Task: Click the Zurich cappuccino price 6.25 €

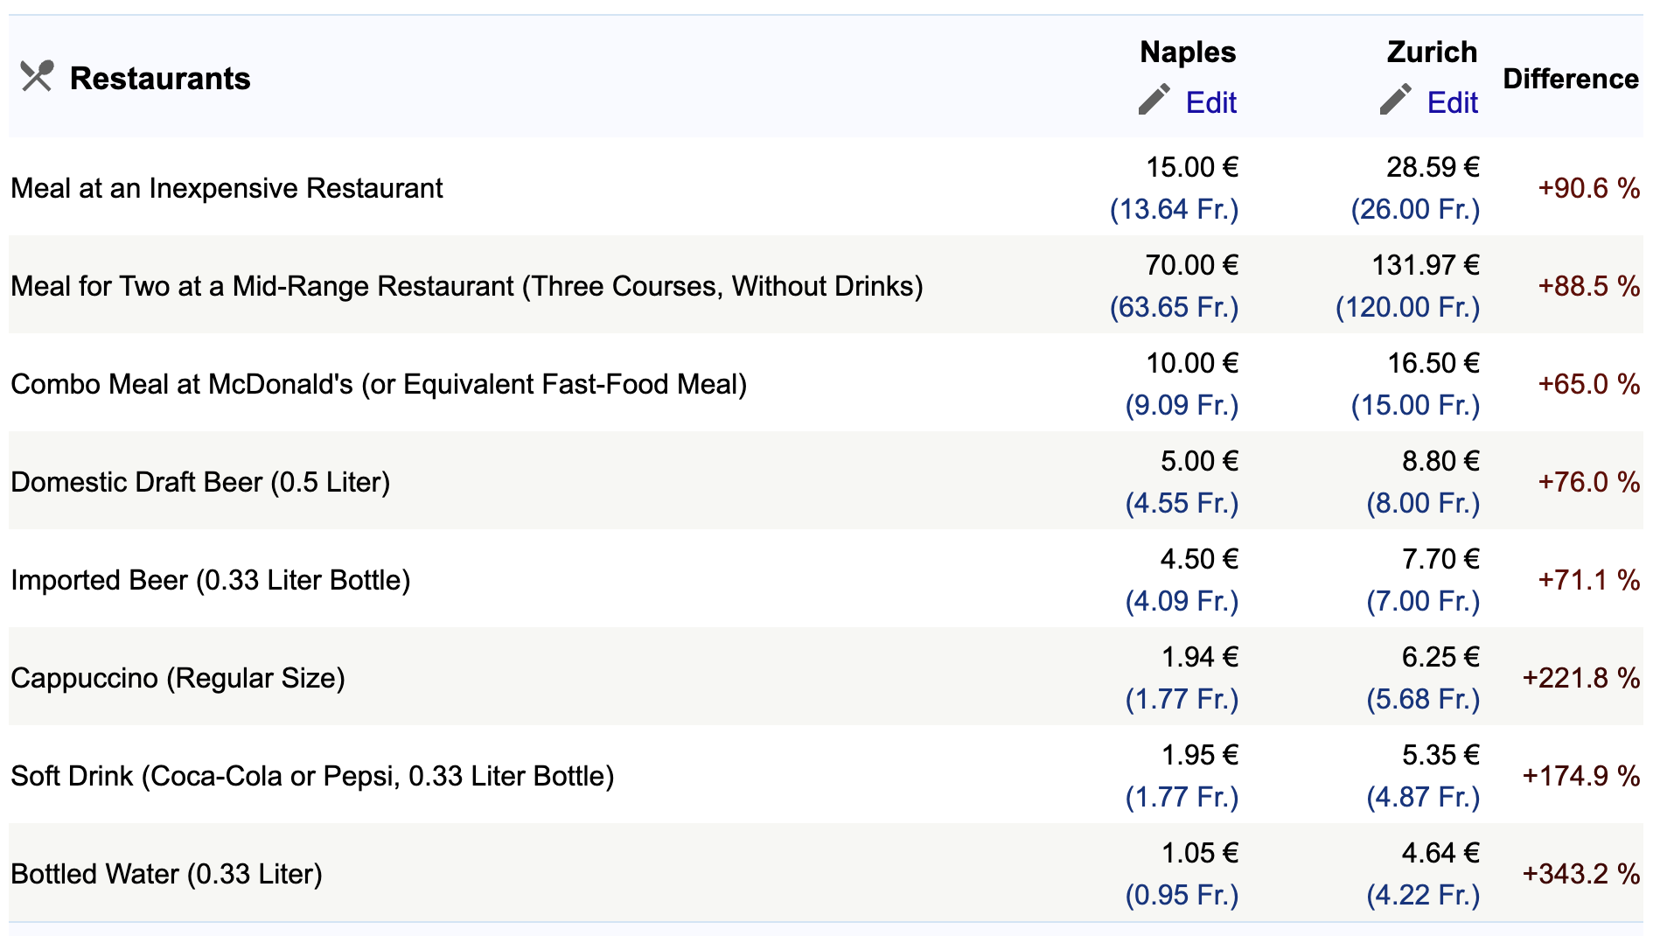Action: pos(1440,657)
